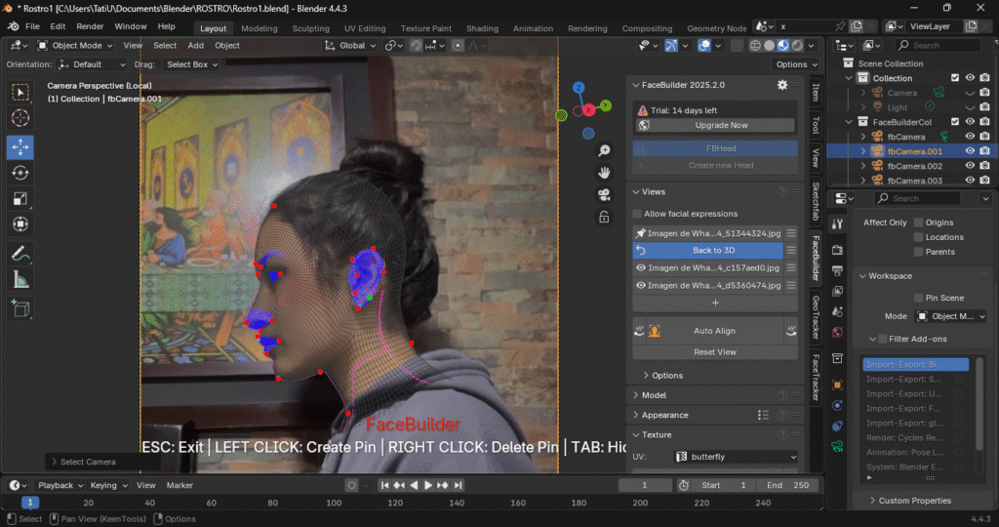Toggle camera view icon in viewport
This screenshot has width=999, height=527.
click(605, 194)
